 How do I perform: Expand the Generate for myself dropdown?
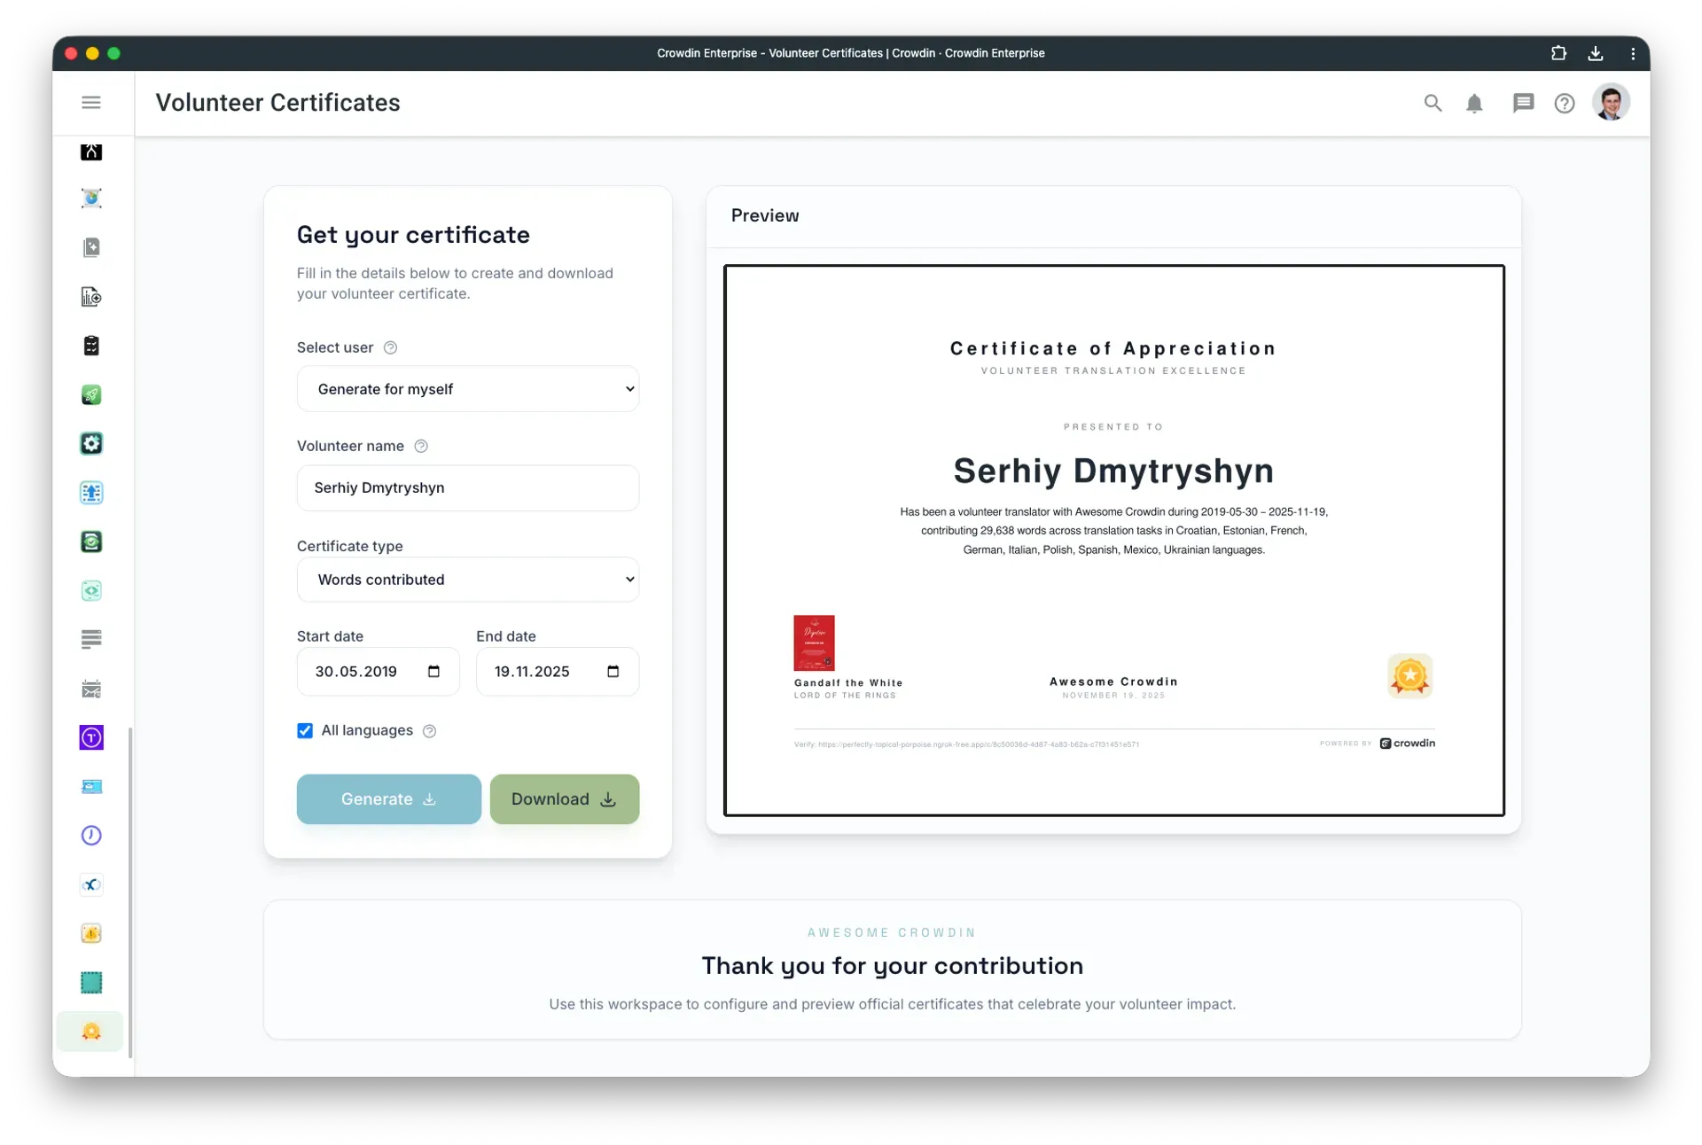468,389
